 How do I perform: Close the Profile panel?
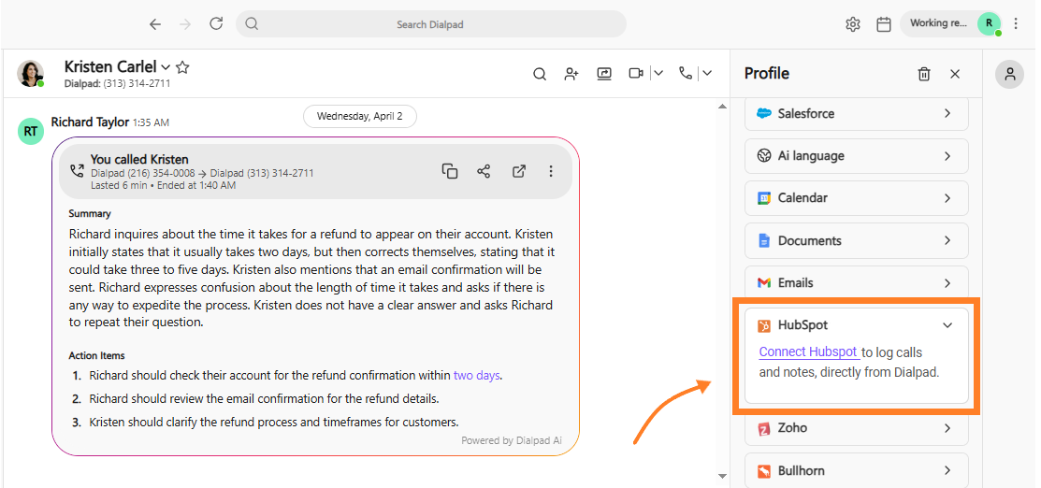(955, 74)
